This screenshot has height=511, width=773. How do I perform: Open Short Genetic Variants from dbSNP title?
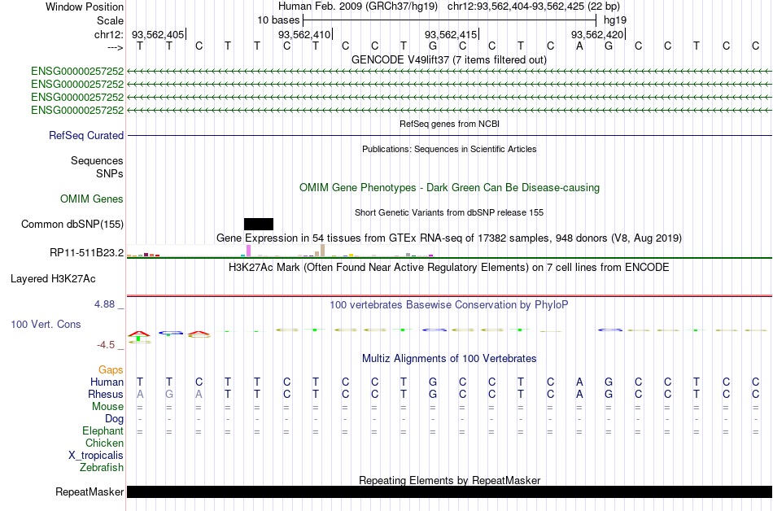[449, 212]
